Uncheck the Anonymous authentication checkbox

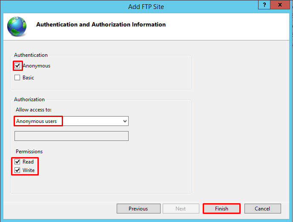click(x=17, y=66)
